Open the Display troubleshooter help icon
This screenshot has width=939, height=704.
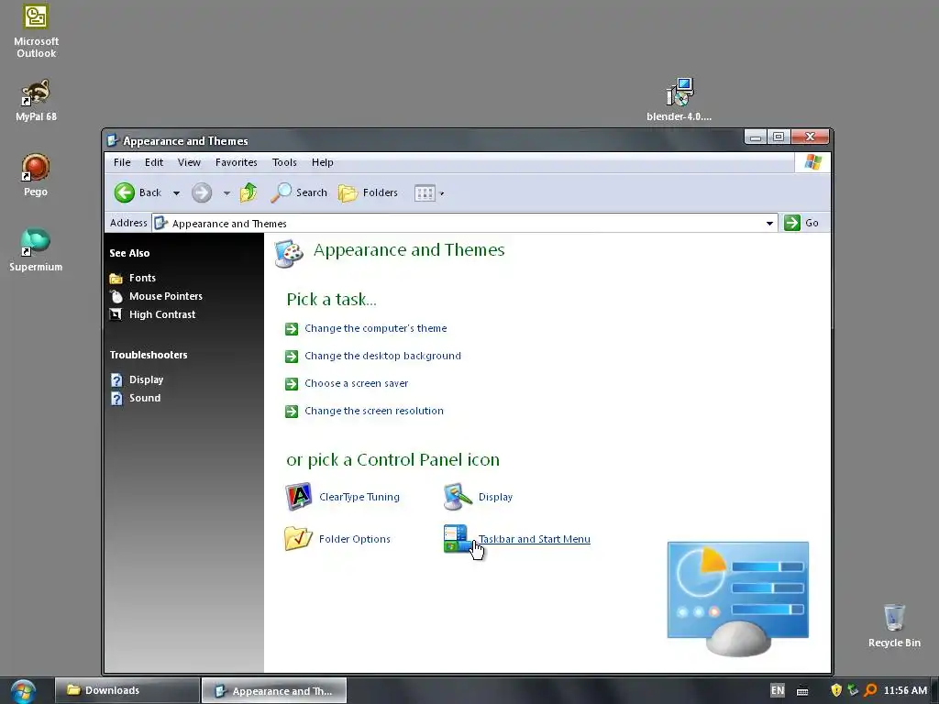[116, 379]
